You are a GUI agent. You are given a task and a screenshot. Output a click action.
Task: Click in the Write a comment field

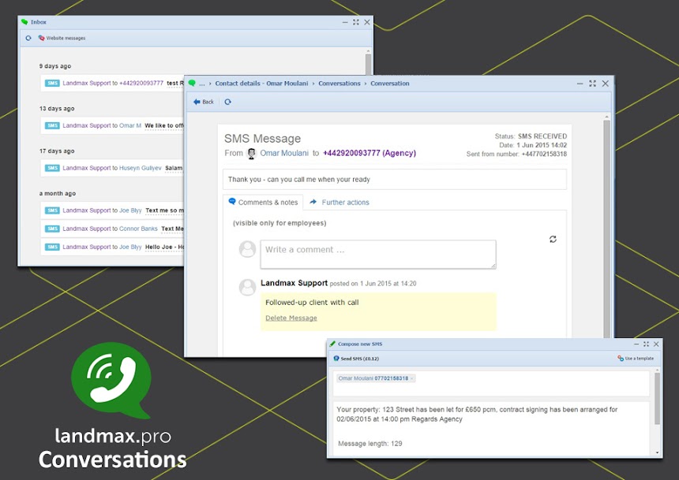(378, 255)
